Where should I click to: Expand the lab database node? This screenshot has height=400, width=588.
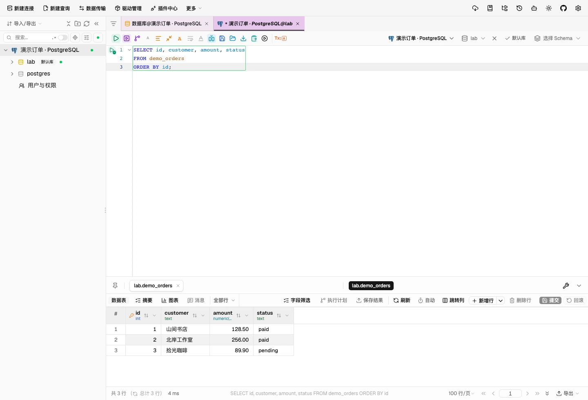(12, 62)
